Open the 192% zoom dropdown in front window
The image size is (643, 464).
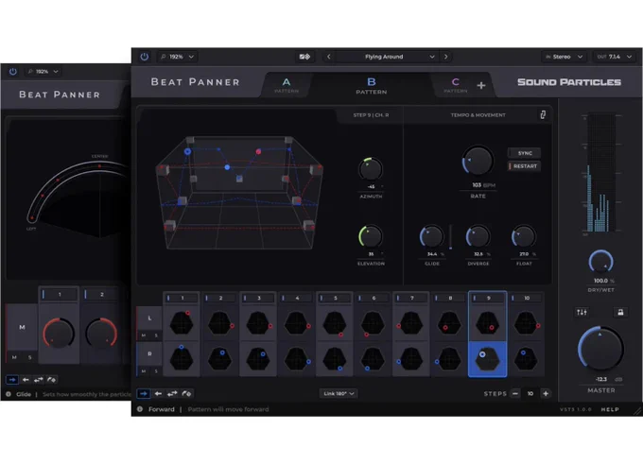click(x=178, y=57)
